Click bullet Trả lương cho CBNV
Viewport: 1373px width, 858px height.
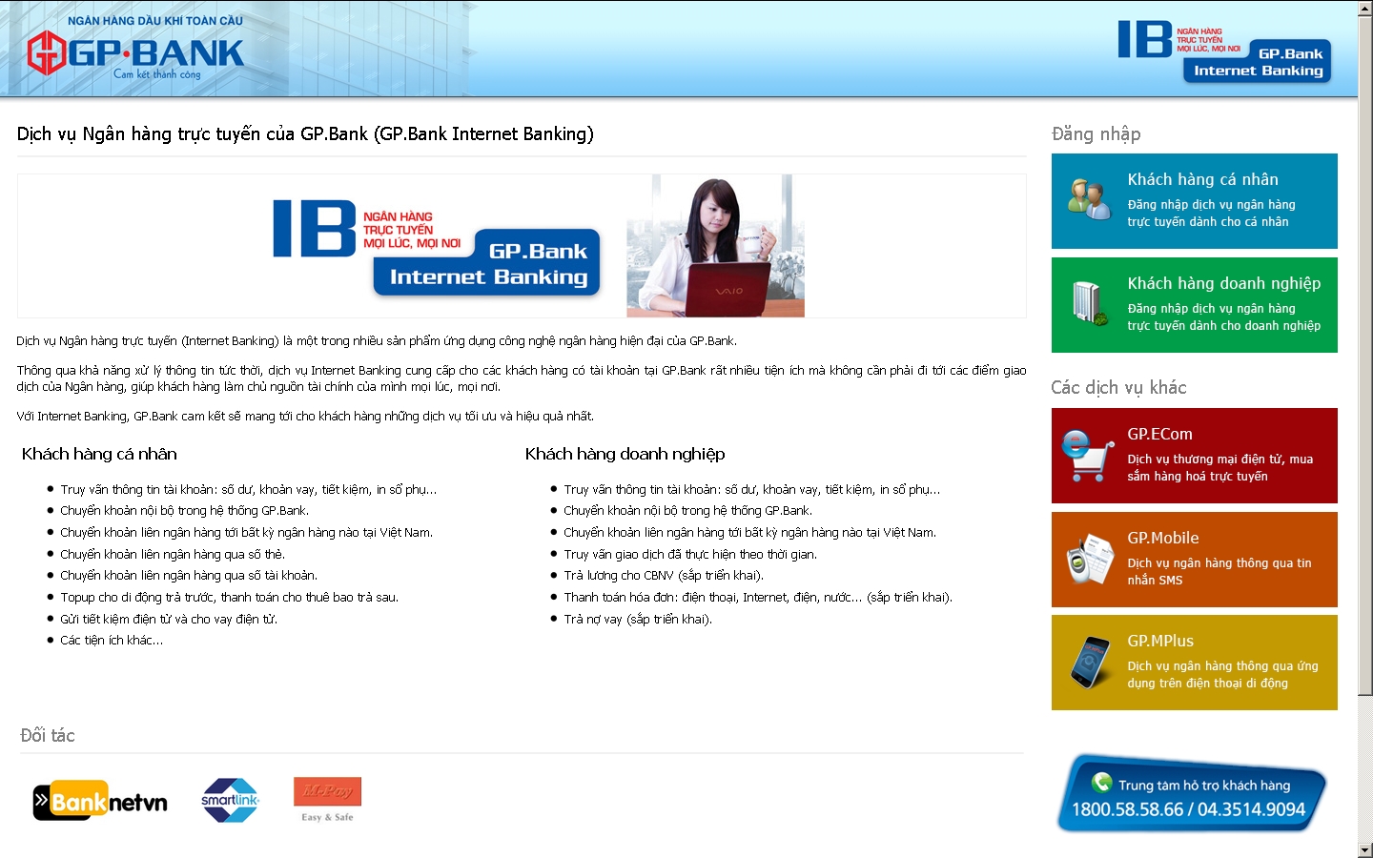point(664,575)
